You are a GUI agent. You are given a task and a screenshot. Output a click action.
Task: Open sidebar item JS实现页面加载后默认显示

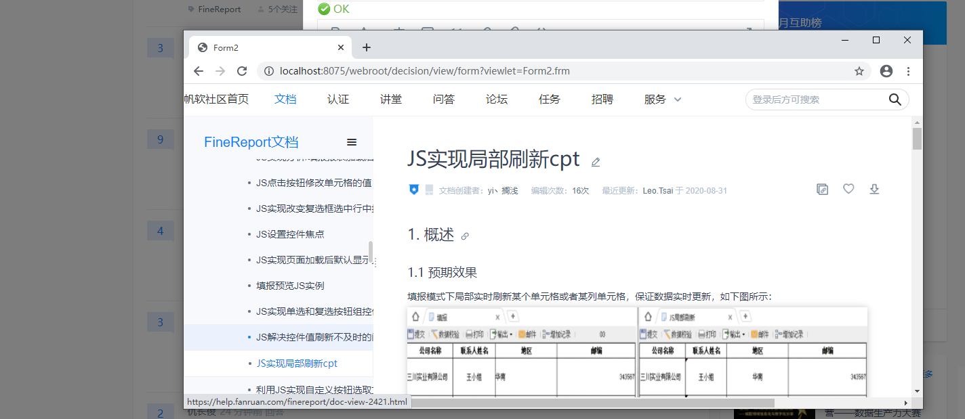(x=314, y=260)
